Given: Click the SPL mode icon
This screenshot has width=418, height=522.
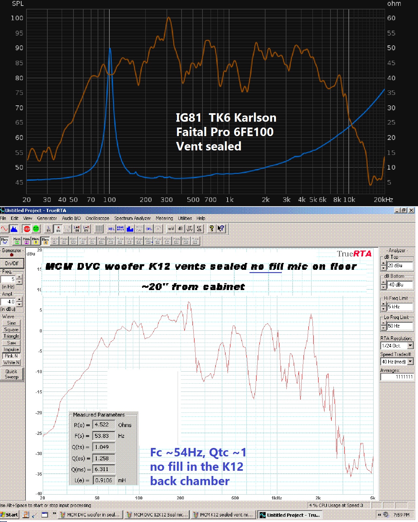Looking at the screenshot, I should click(149, 229).
